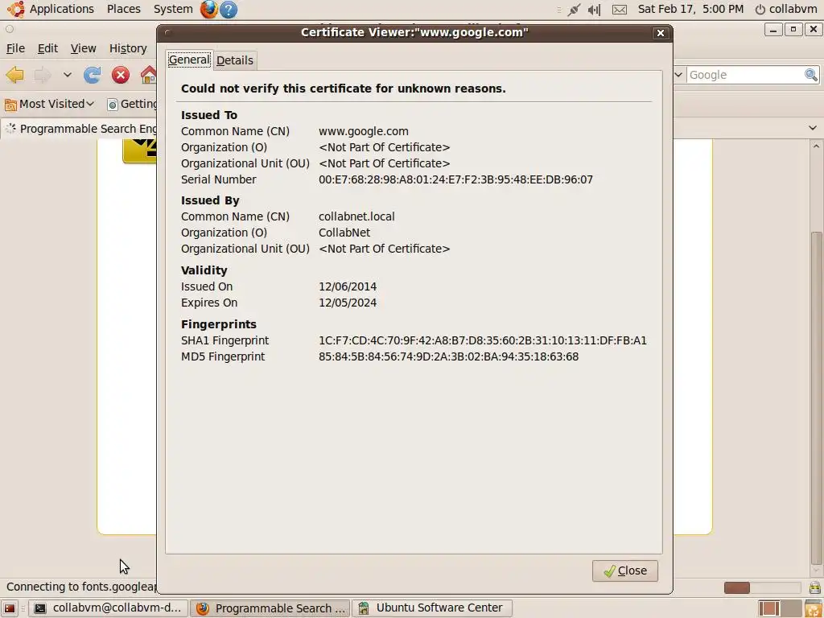Open the Most Visited bookmarks dropdown
Image resolution: width=824 pixels, height=618 pixels.
49,104
